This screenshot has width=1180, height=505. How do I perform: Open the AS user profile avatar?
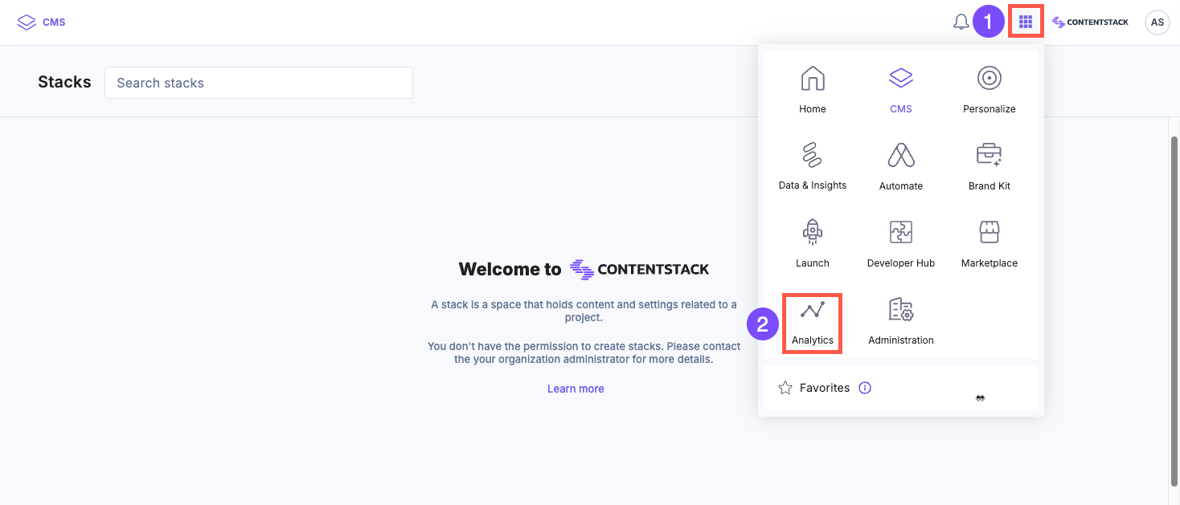[x=1157, y=22]
